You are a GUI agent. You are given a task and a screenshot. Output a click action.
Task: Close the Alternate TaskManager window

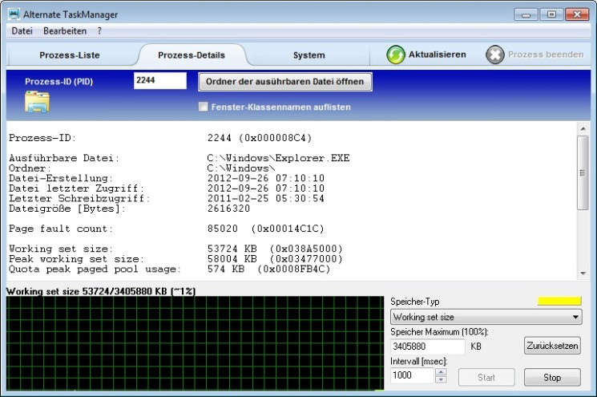577,14
